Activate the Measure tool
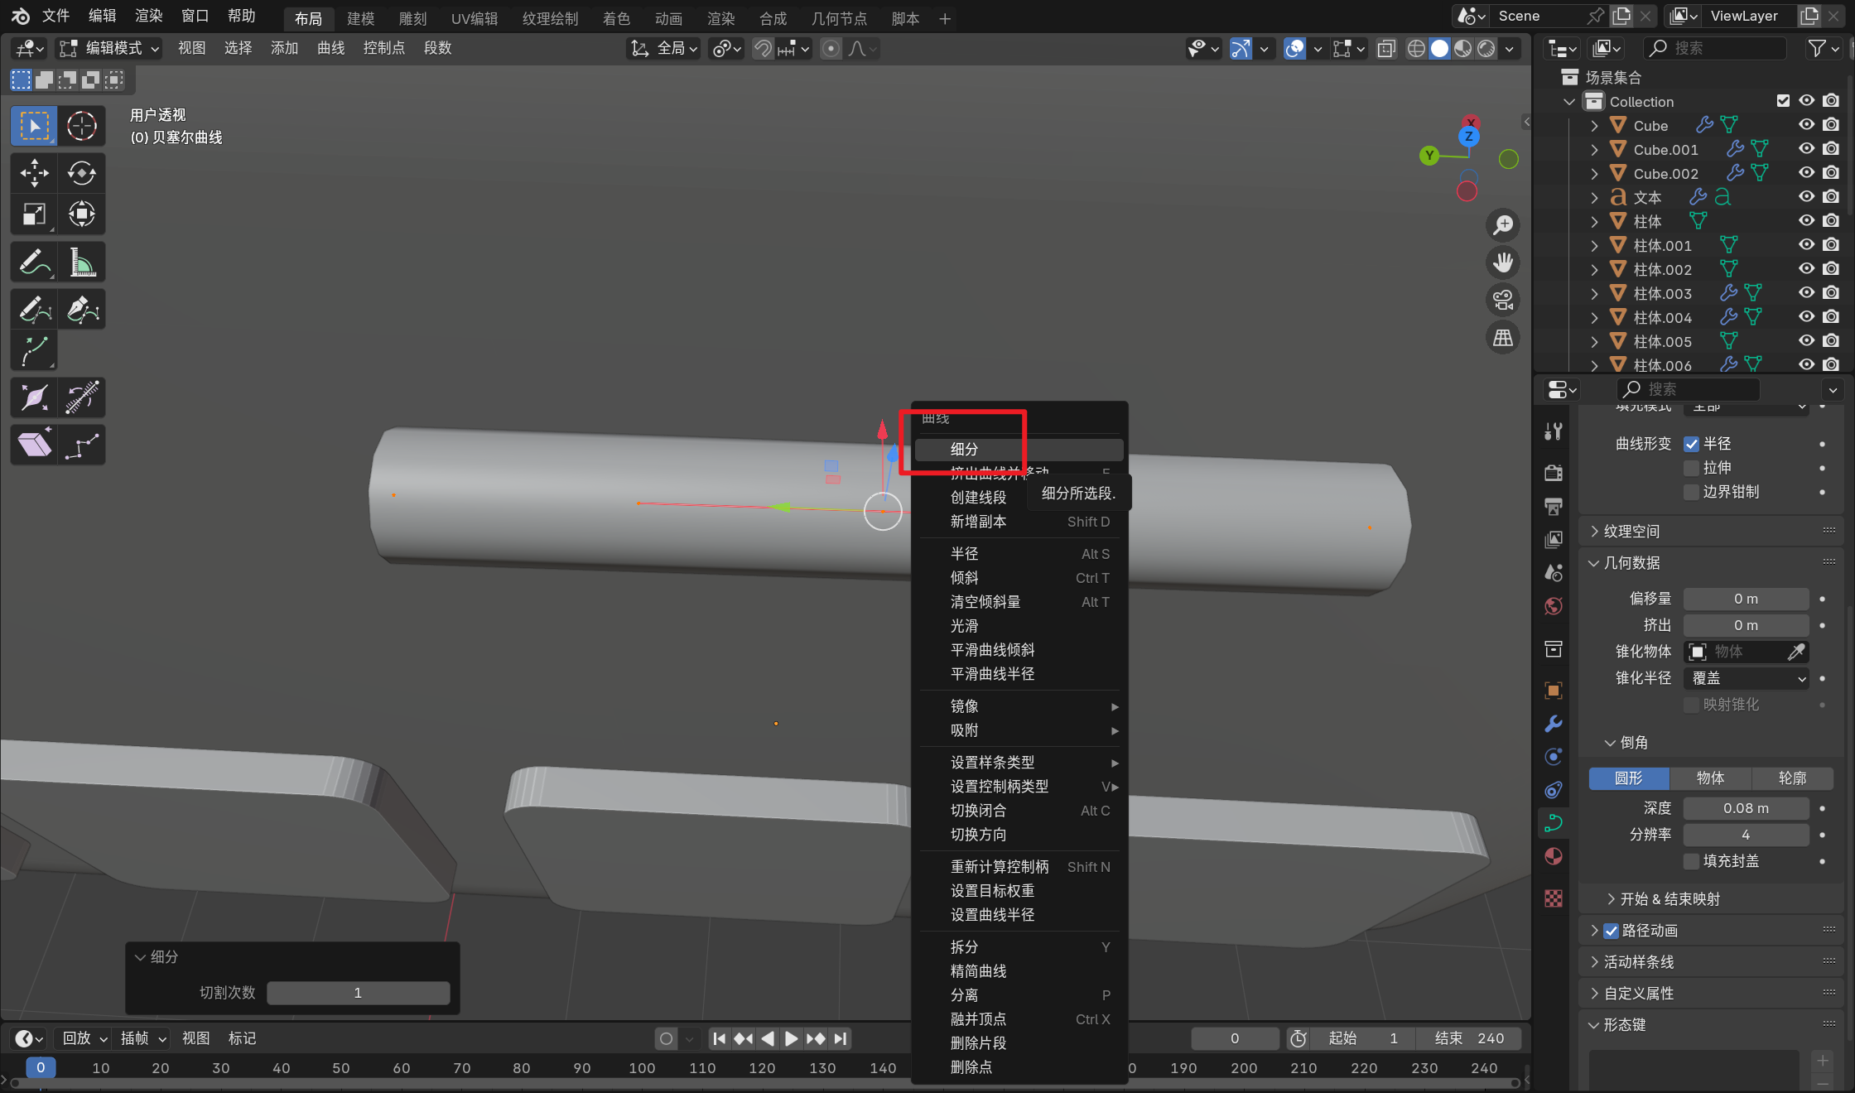 click(x=81, y=262)
